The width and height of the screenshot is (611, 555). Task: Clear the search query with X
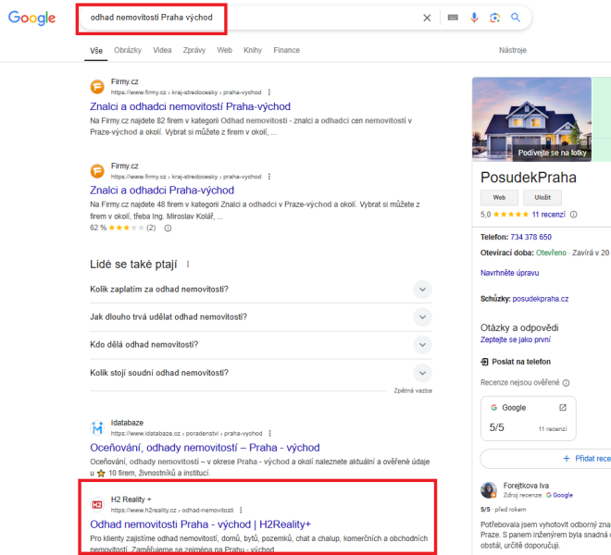(x=427, y=18)
